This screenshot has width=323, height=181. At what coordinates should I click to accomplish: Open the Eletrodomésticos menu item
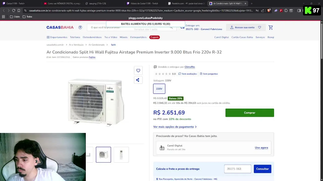click(x=92, y=37)
